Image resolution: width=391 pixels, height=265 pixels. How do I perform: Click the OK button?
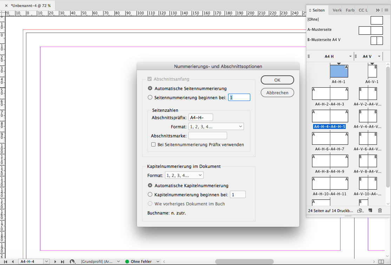point(277,80)
